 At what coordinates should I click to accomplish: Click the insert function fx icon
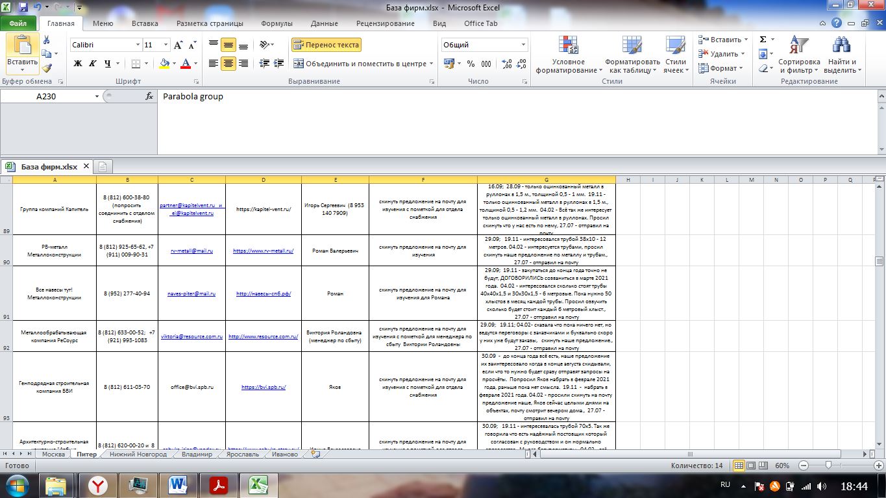click(149, 96)
